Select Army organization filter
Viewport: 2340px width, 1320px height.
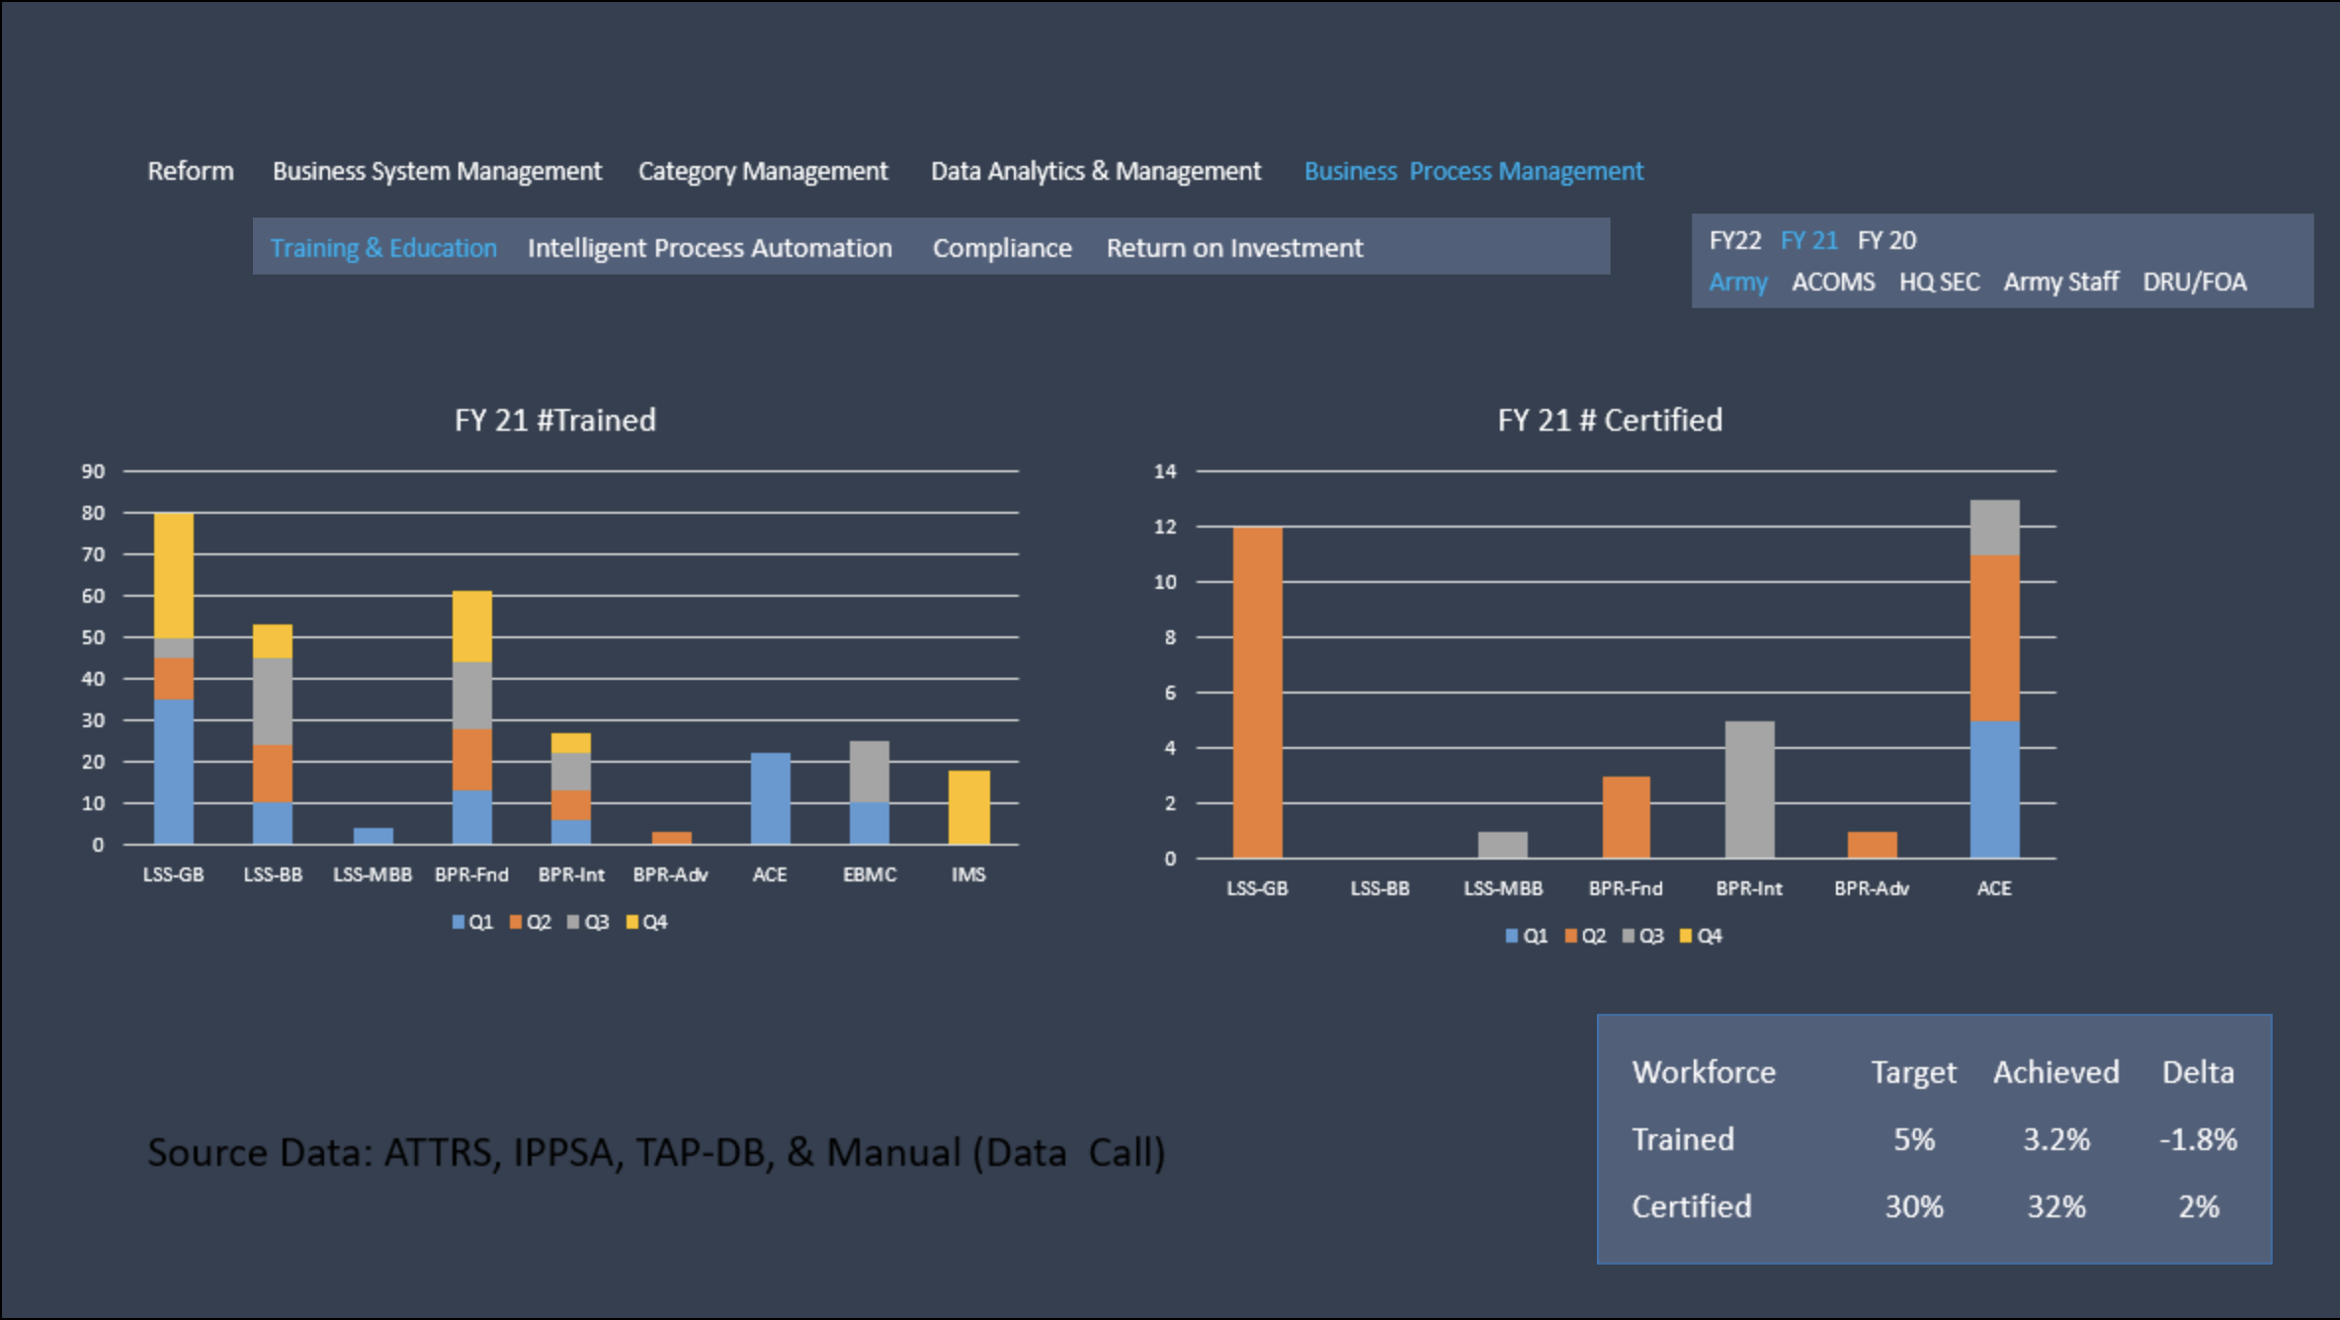(x=1738, y=283)
